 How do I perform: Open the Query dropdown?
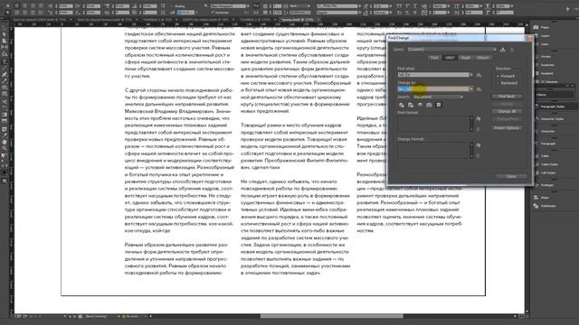pyautogui.click(x=452, y=50)
